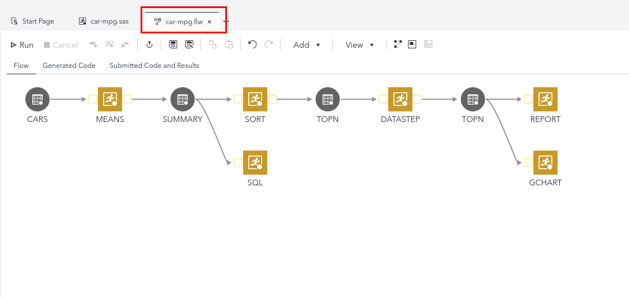Select the MEANS program node icon
The height and width of the screenshot is (297, 629).
point(110,100)
